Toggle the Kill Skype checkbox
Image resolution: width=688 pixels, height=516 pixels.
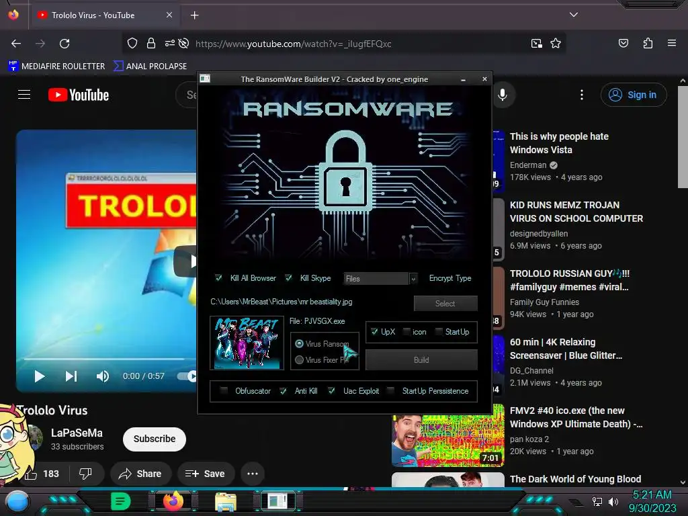(x=288, y=277)
